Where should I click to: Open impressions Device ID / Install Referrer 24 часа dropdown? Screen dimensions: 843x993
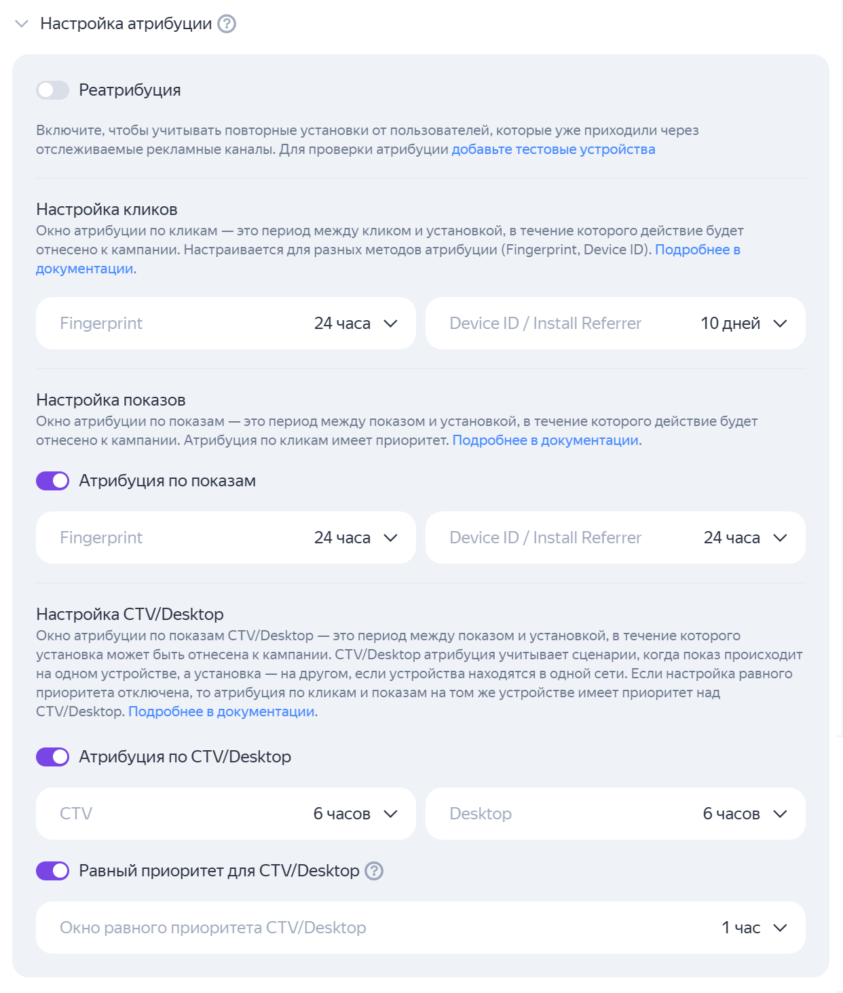click(x=616, y=538)
